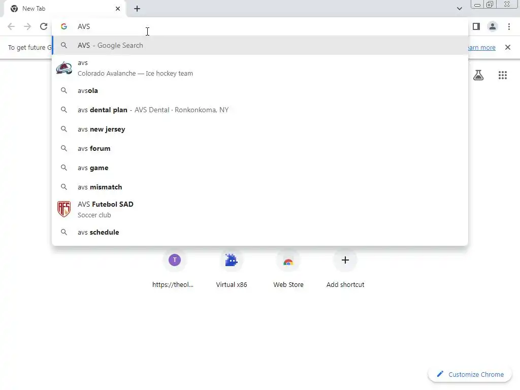Click search icon beside avsola
Viewport: 520px width, 390px height.
[64, 90]
